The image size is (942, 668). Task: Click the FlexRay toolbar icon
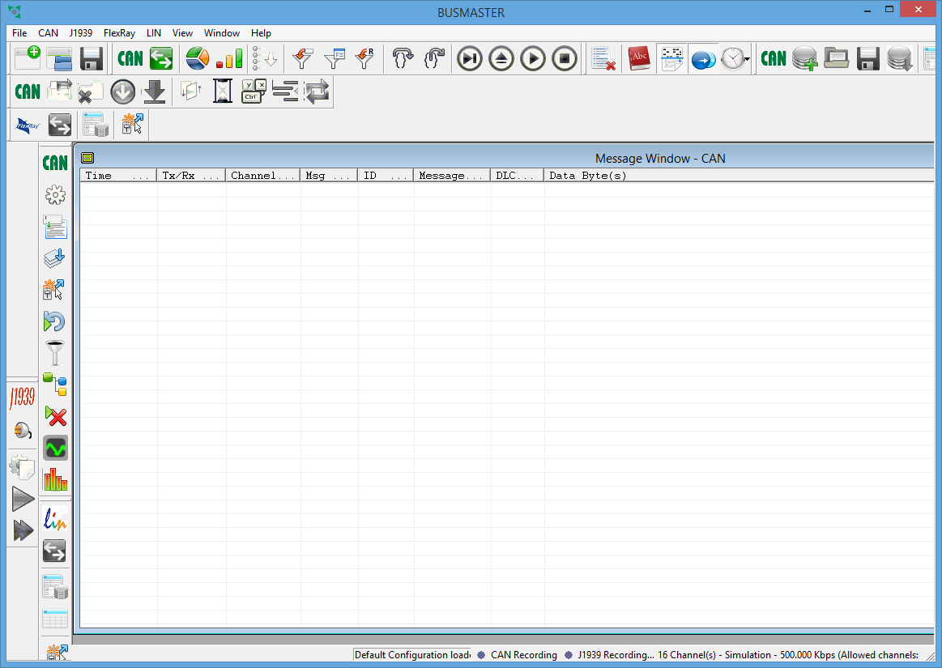[x=28, y=125]
